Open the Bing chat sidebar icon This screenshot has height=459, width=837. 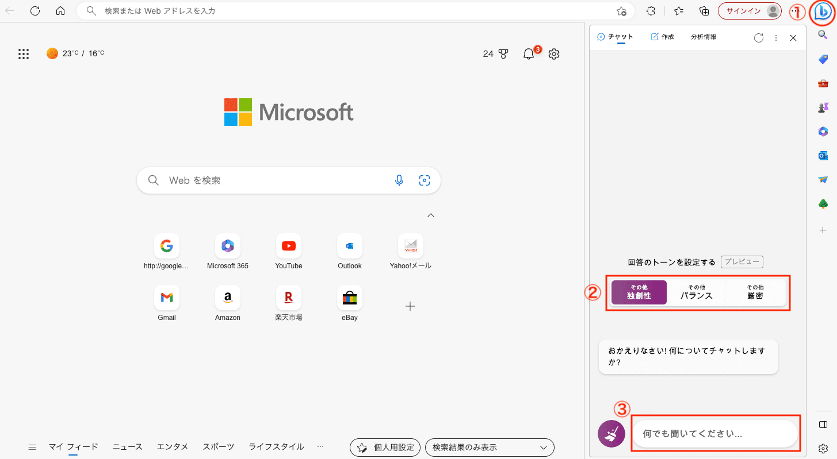click(823, 11)
